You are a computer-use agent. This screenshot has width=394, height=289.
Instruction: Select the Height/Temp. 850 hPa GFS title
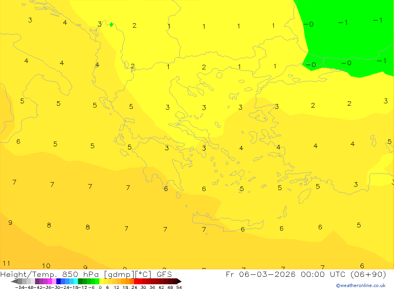coord(86,274)
